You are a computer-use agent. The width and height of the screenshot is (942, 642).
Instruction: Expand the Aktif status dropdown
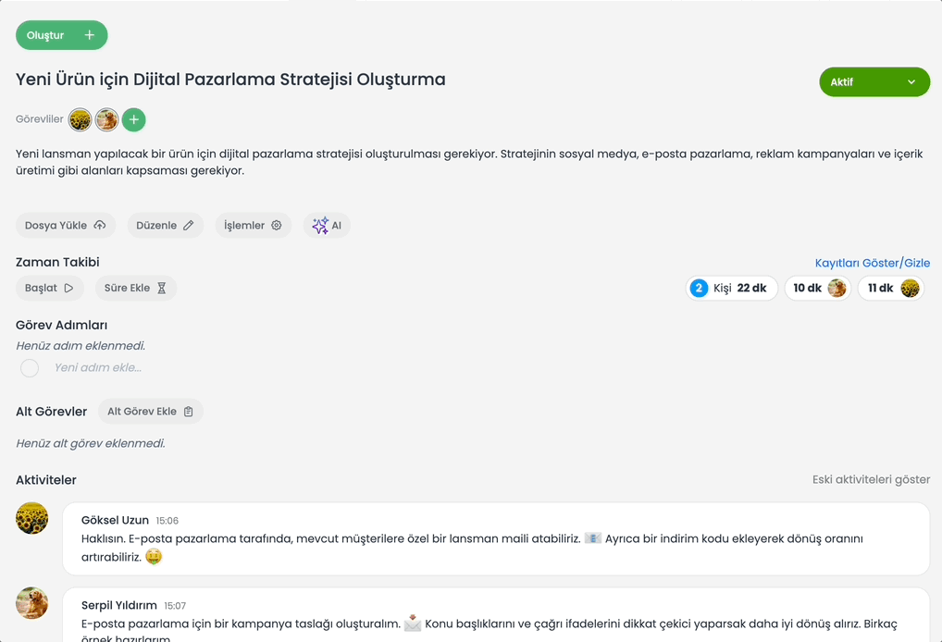(874, 81)
